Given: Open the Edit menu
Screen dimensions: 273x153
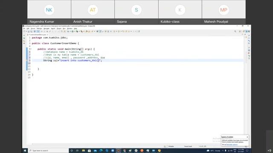Looking at the screenshot, I should (28, 28).
